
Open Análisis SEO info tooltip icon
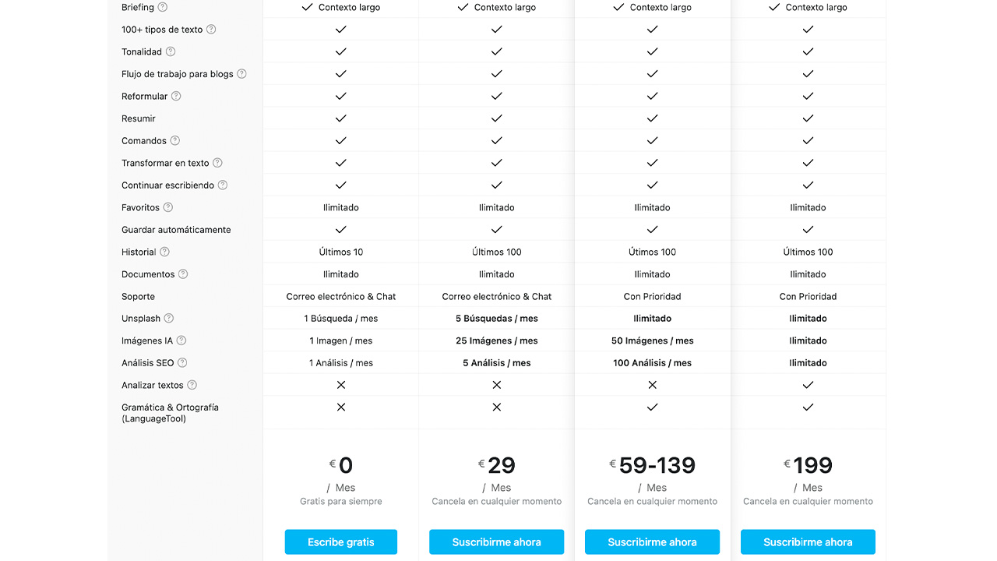point(183,362)
